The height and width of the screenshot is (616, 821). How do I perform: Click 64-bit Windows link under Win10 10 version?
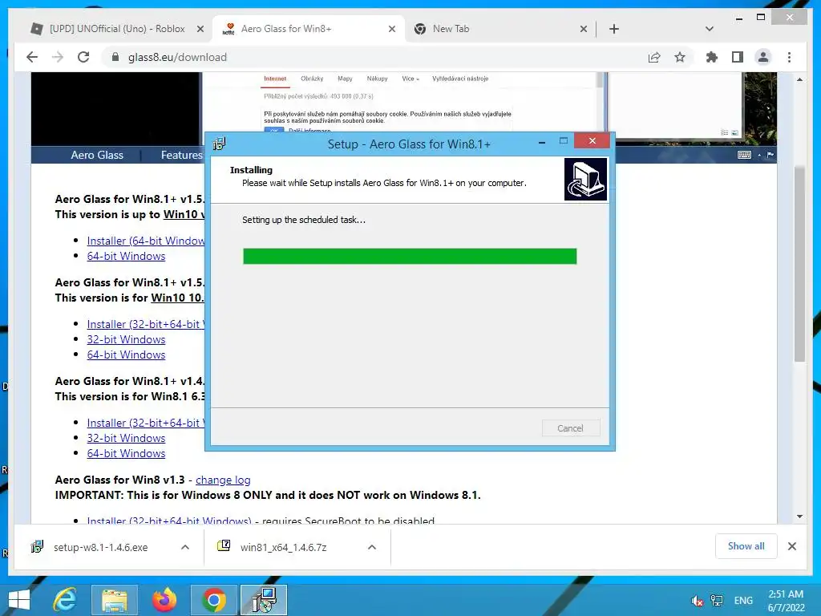point(126,354)
